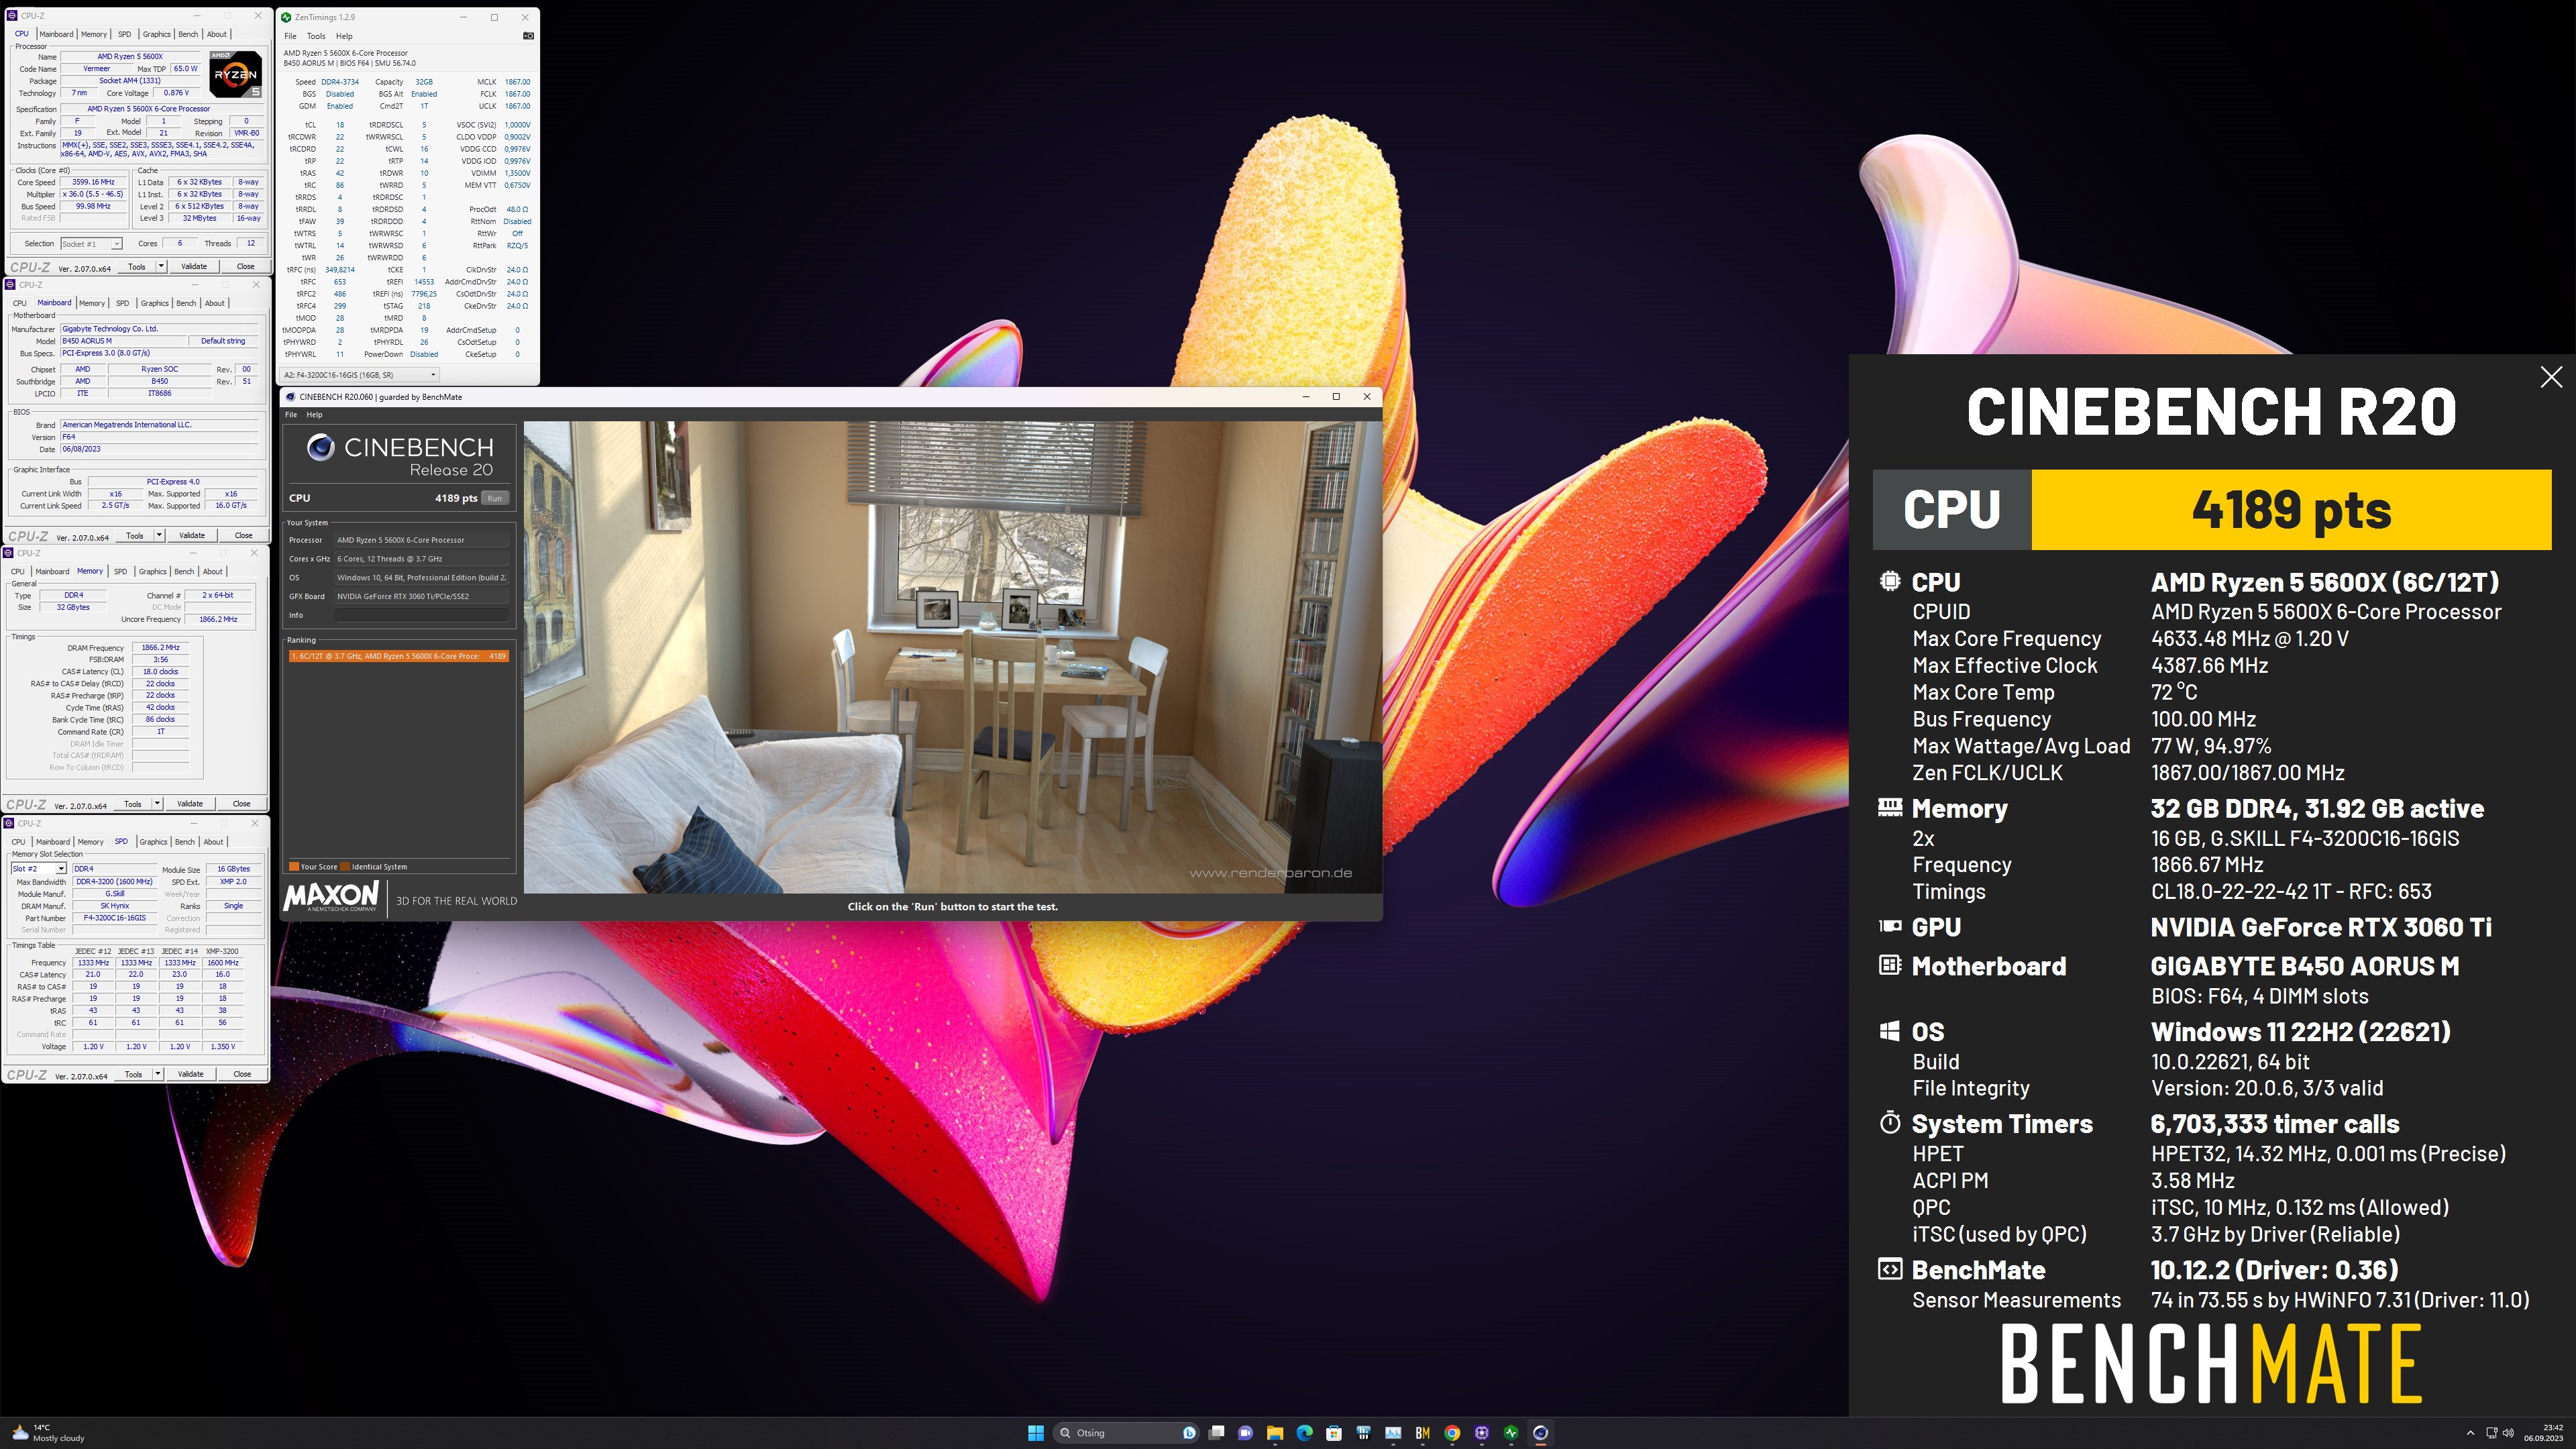Open Help menu in Cinebench
Screen dimensions: 2576x1449
tap(314, 414)
